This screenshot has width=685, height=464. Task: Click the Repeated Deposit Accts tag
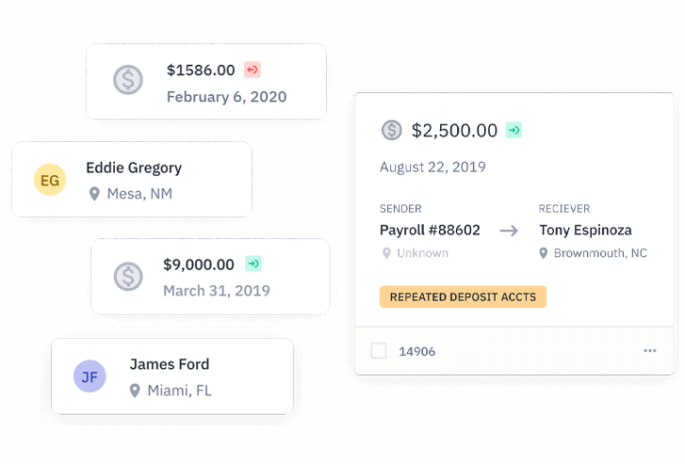463,297
